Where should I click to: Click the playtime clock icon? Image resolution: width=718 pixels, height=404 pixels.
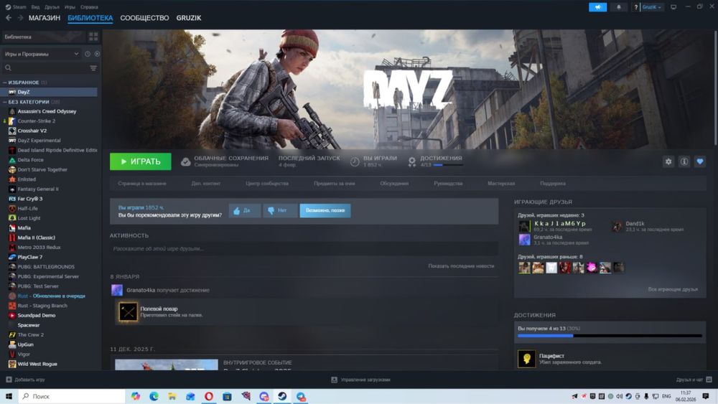pyautogui.click(x=355, y=162)
